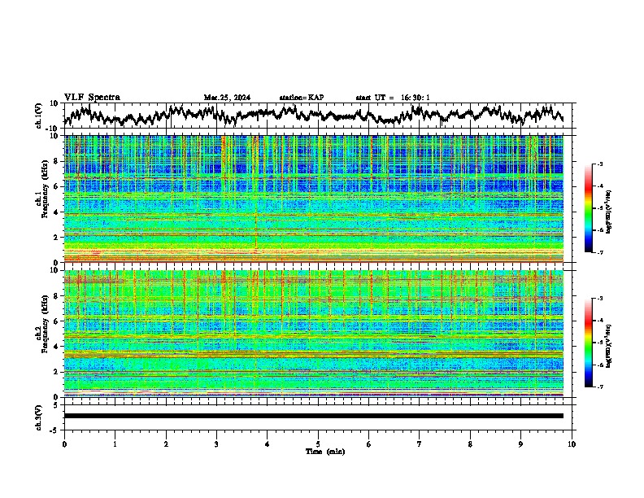Select the date text "Mar.25, 2024"
The height and width of the screenshot is (498, 644).
pos(227,98)
